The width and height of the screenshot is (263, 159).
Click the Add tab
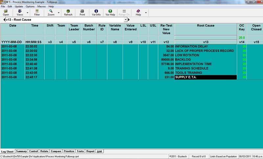point(100,151)
